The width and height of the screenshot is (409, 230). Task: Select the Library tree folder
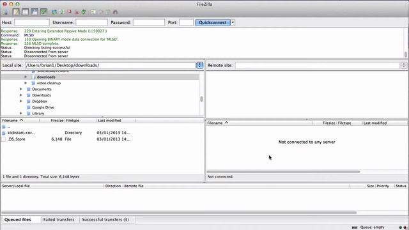point(38,114)
